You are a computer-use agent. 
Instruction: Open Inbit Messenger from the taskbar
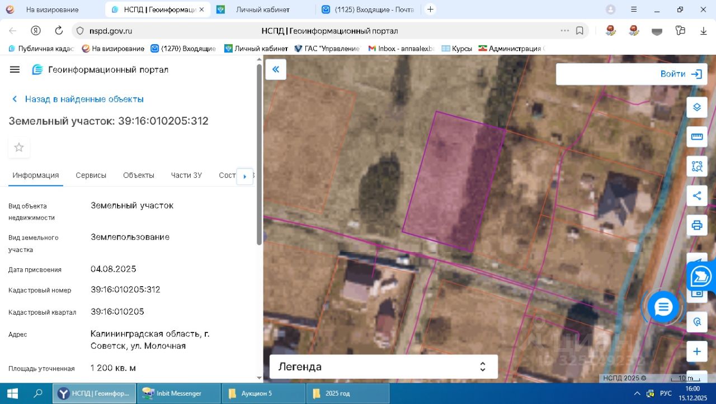(x=179, y=393)
